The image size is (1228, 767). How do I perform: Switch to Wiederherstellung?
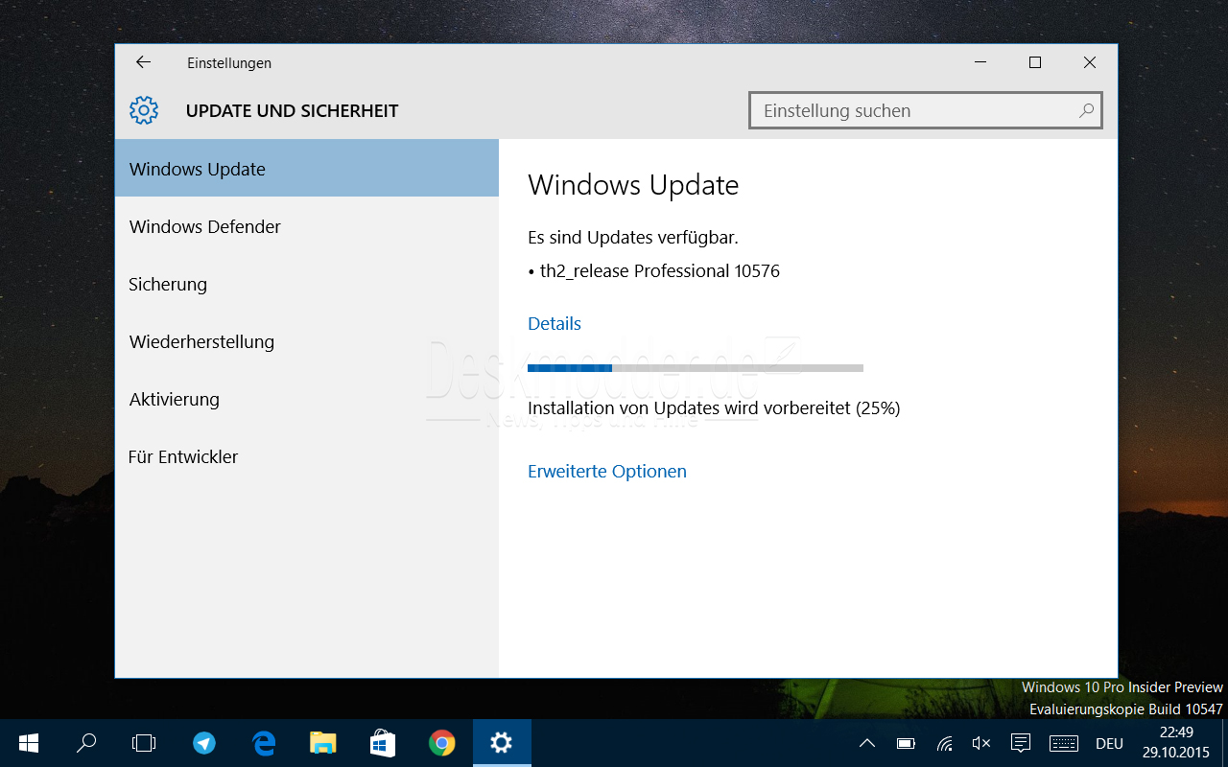(x=307, y=341)
